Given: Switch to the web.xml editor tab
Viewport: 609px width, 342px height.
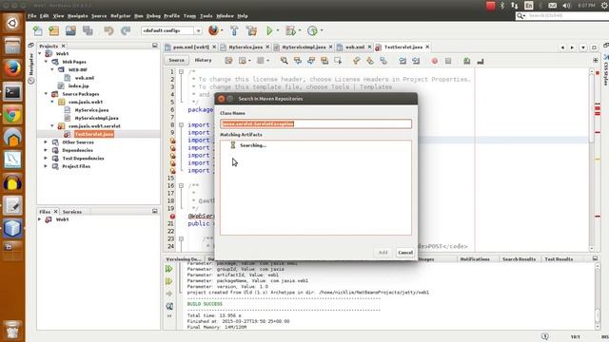Looking at the screenshot, I should (x=355, y=47).
